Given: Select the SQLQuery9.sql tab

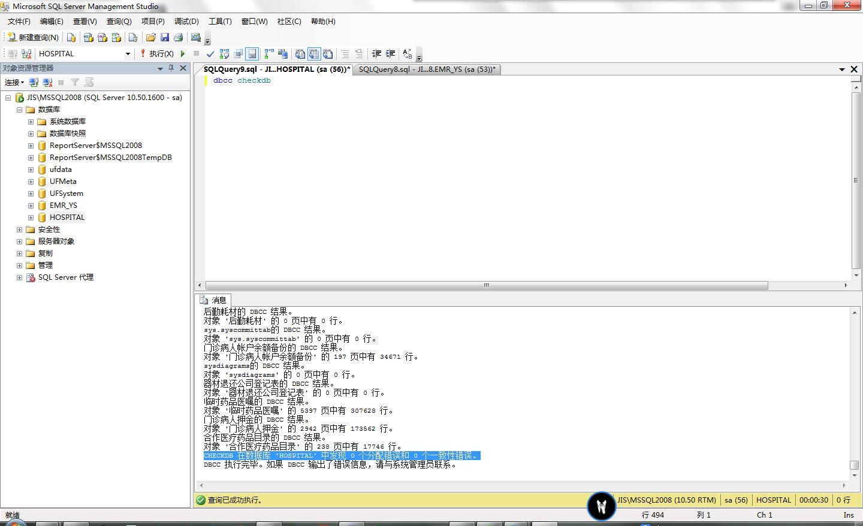Looking at the screenshot, I should click(x=276, y=69).
